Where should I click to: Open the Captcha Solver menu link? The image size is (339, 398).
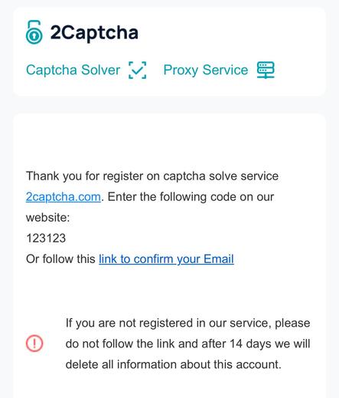pos(73,70)
